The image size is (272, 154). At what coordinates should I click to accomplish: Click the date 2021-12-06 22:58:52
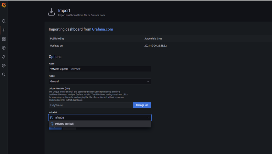(155, 46)
